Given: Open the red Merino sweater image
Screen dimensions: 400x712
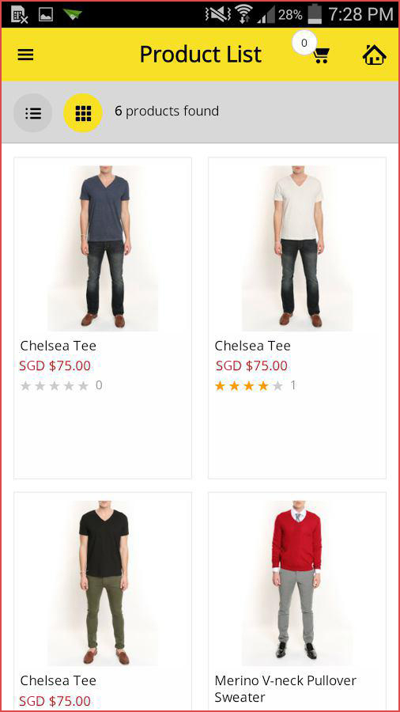Looking at the screenshot, I should click(297, 583).
